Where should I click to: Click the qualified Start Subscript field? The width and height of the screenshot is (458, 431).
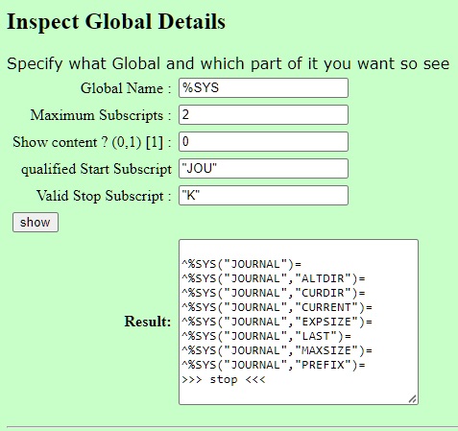[263, 168]
